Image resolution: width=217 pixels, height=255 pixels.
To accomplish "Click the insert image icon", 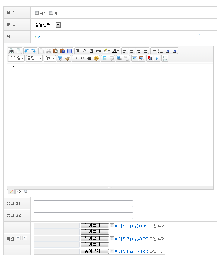I will coord(135,59).
